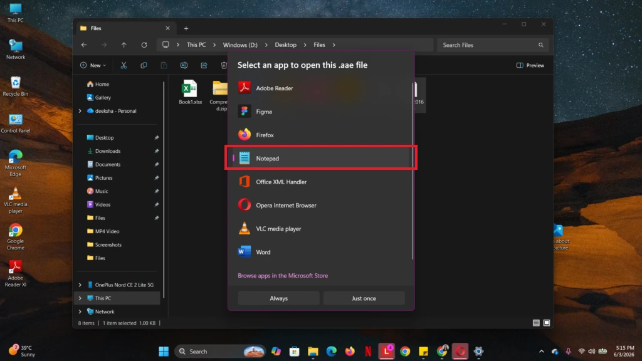Show hidden system tray icons
Image resolution: width=642 pixels, height=361 pixels.
click(x=541, y=352)
